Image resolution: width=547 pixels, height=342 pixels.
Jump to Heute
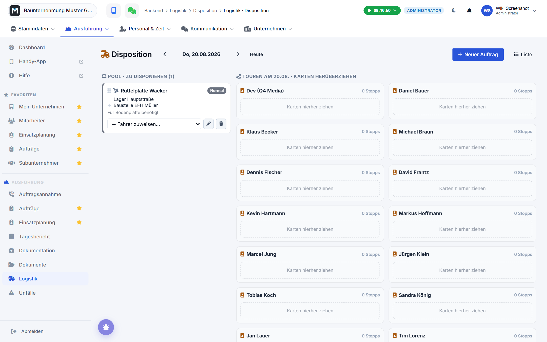tap(256, 54)
